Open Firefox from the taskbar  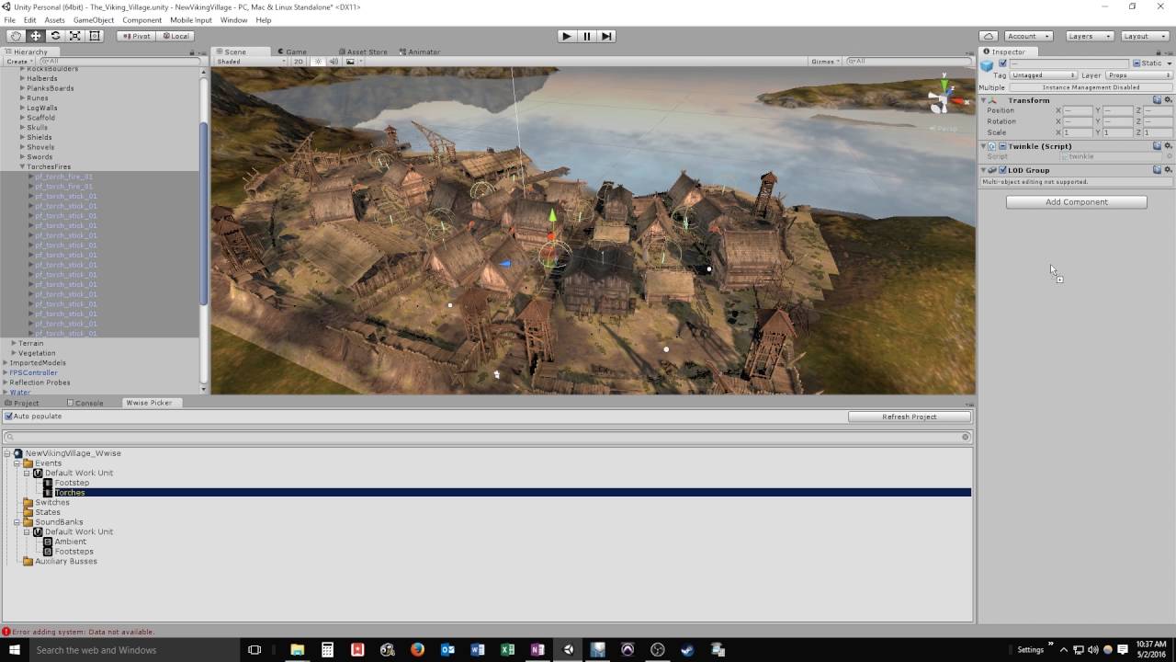click(417, 649)
